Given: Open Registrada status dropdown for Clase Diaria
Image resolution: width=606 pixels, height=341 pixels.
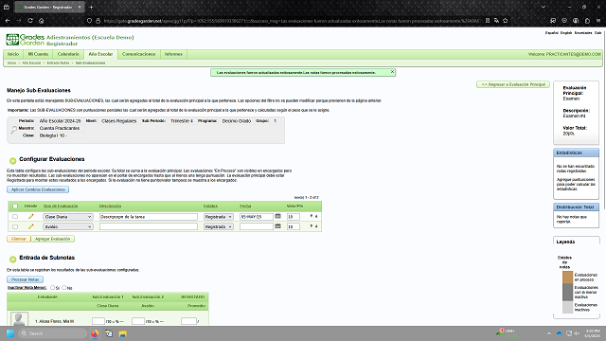Looking at the screenshot, I should tap(219, 217).
